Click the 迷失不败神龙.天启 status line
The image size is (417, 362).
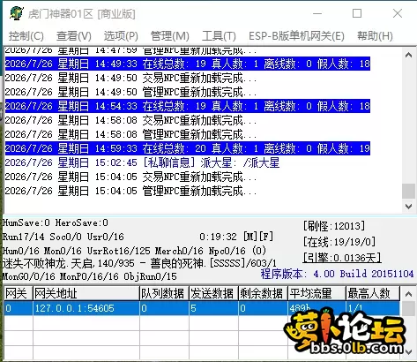[x=139, y=263]
